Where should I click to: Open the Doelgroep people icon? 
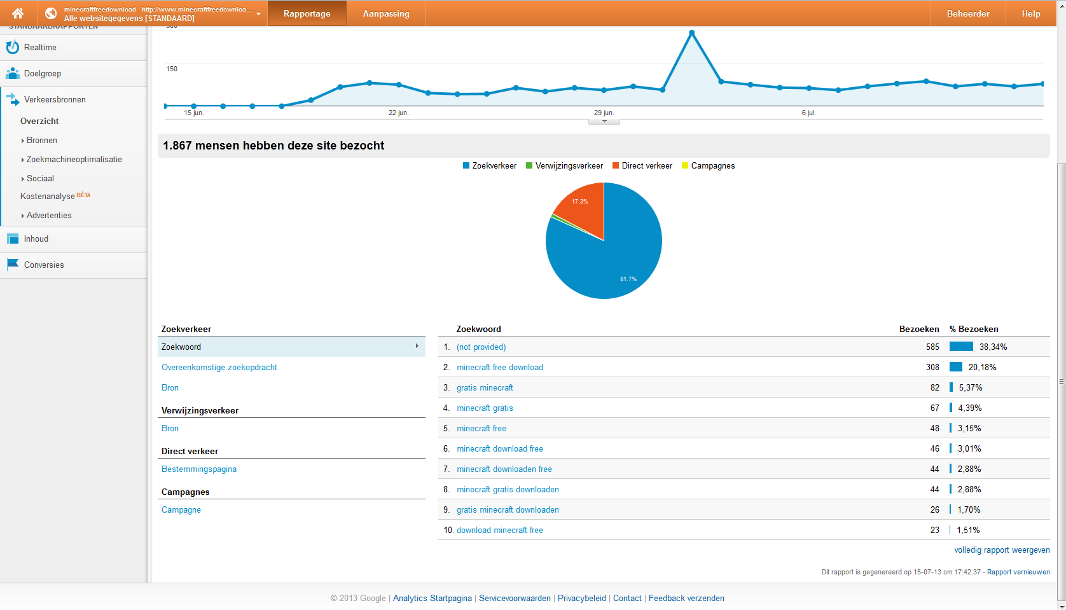coord(12,73)
